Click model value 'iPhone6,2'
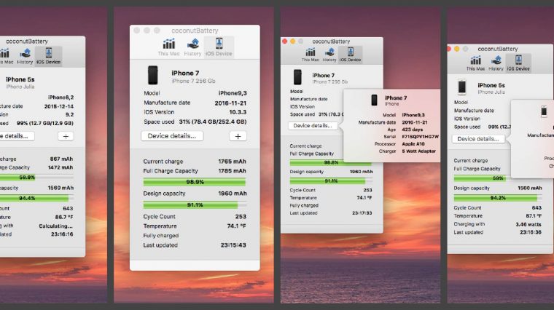This screenshot has width=554, height=310. coord(61,98)
